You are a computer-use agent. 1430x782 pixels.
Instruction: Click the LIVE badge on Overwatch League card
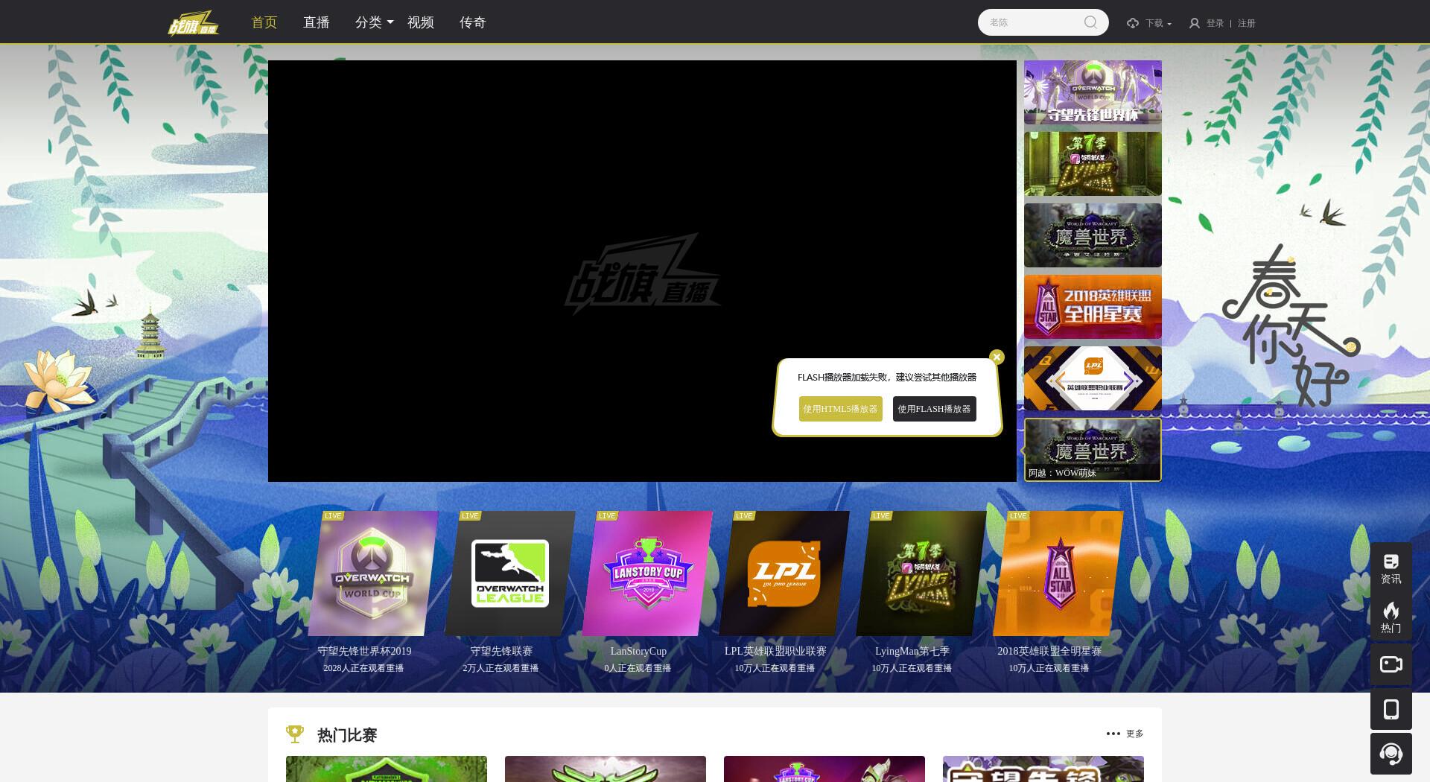[x=470, y=515]
